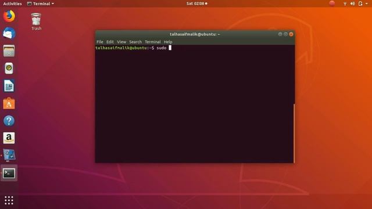Click the typed word sudo
Screen dimensions: 372x209
[x=162, y=48]
